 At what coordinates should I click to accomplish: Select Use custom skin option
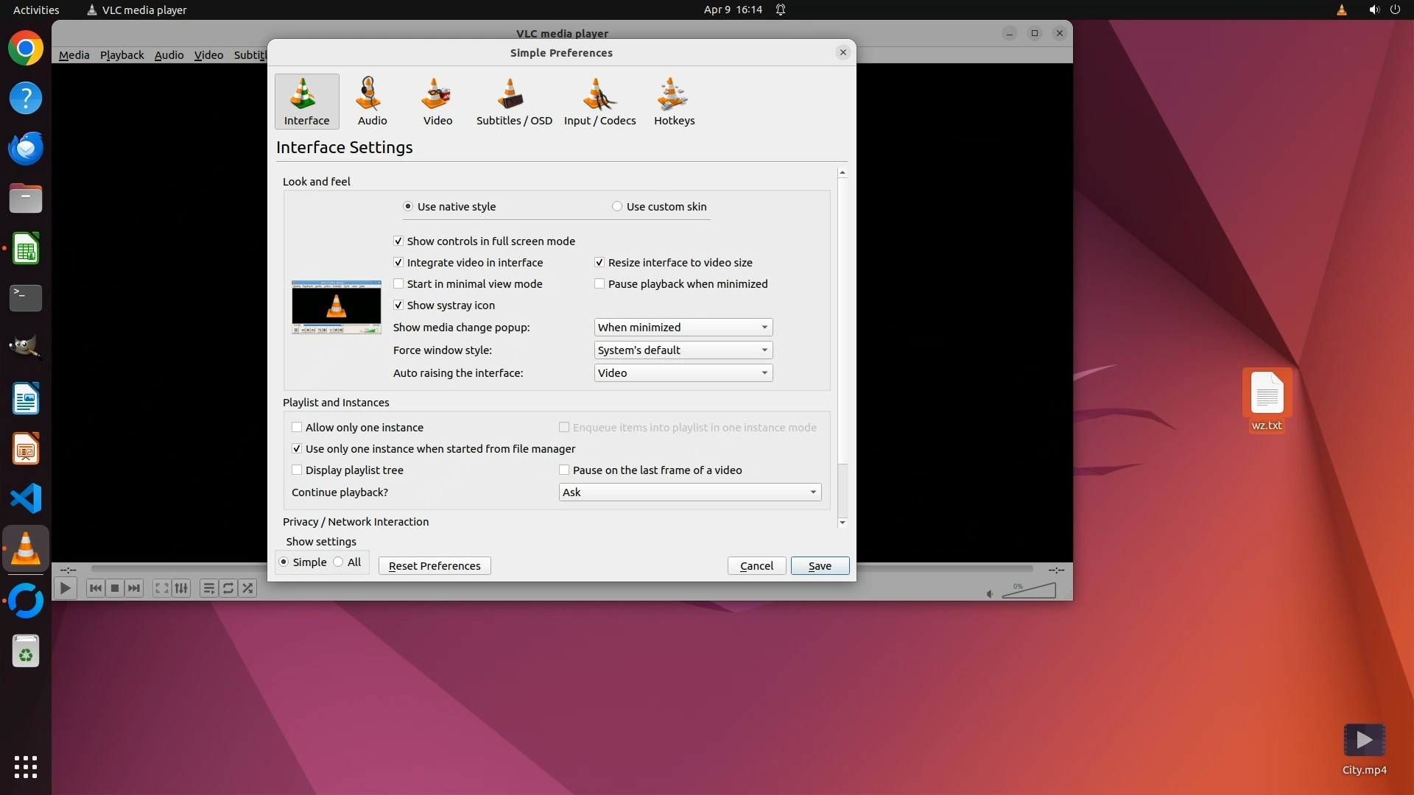(617, 207)
